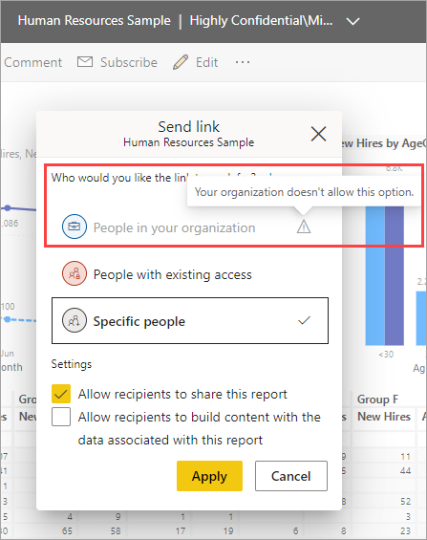
Task: Click the table cell with value 44
Action: point(406,471)
